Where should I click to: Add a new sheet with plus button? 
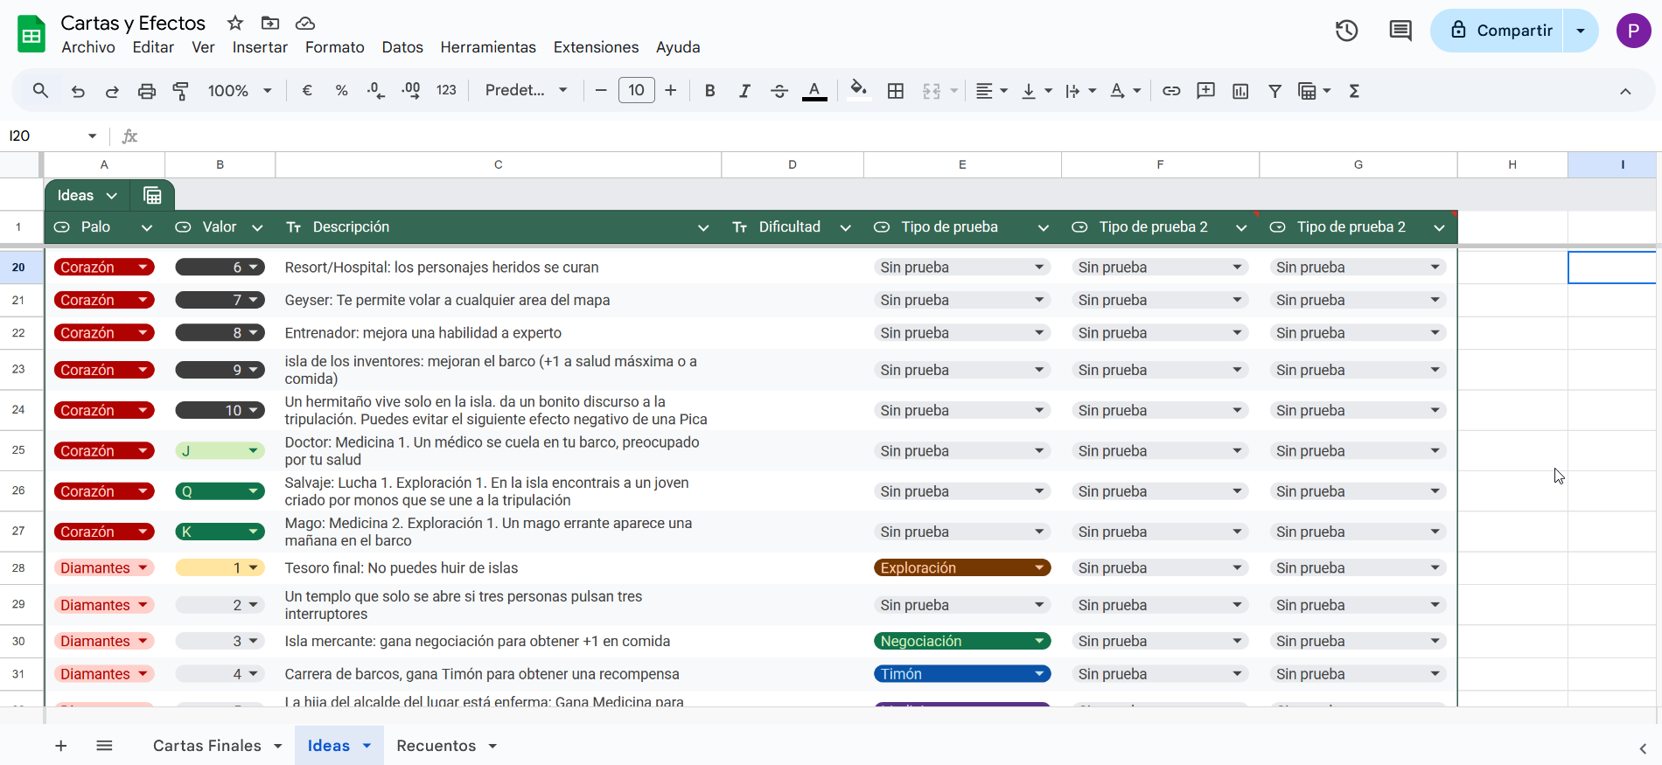coord(60,746)
